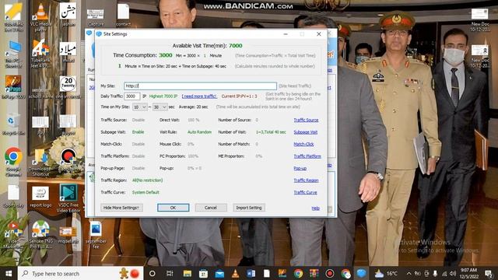
Task: Click the Hide More Settings button
Action: click(121, 208)
